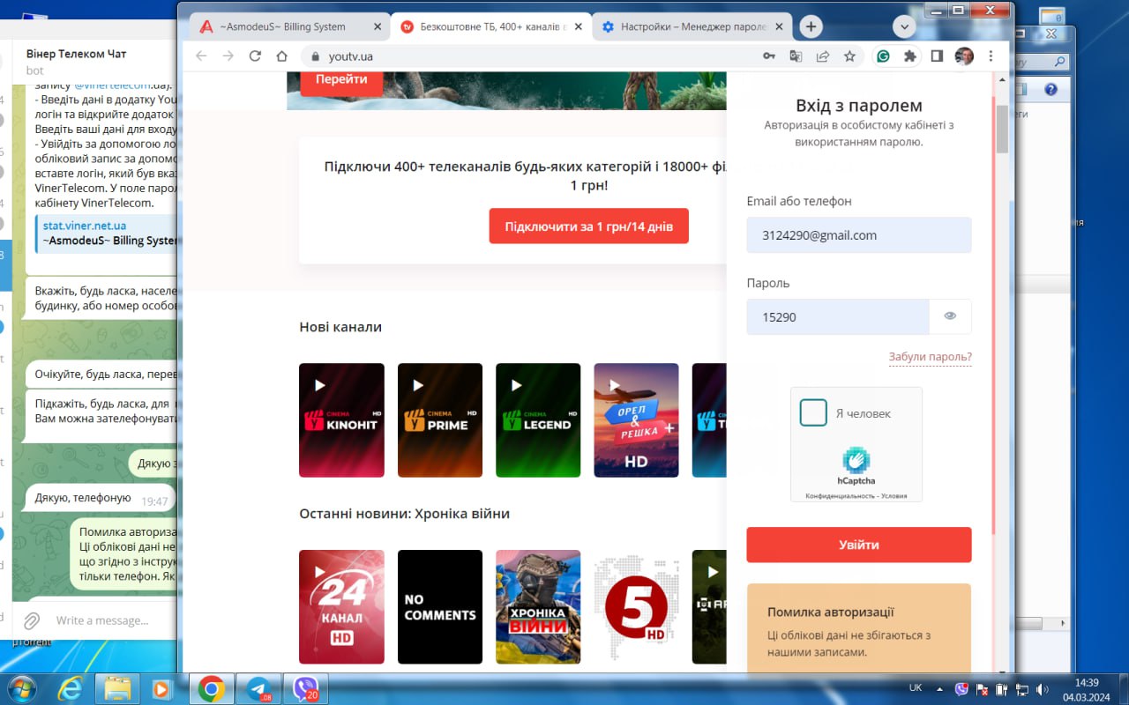1129x705 pixels.
Task: Open Telegram from the taskbar
Action: [x=259, y=688]
